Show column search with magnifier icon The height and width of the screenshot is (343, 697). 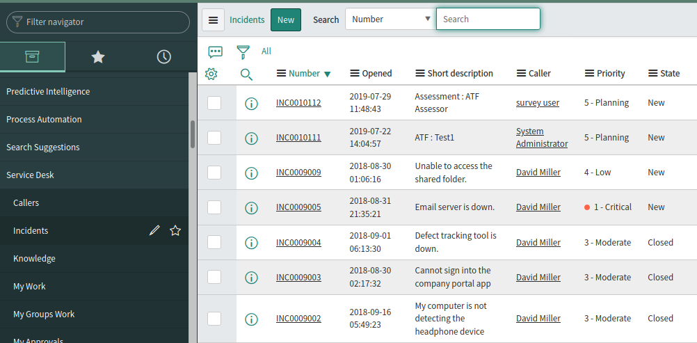(246, 74)
